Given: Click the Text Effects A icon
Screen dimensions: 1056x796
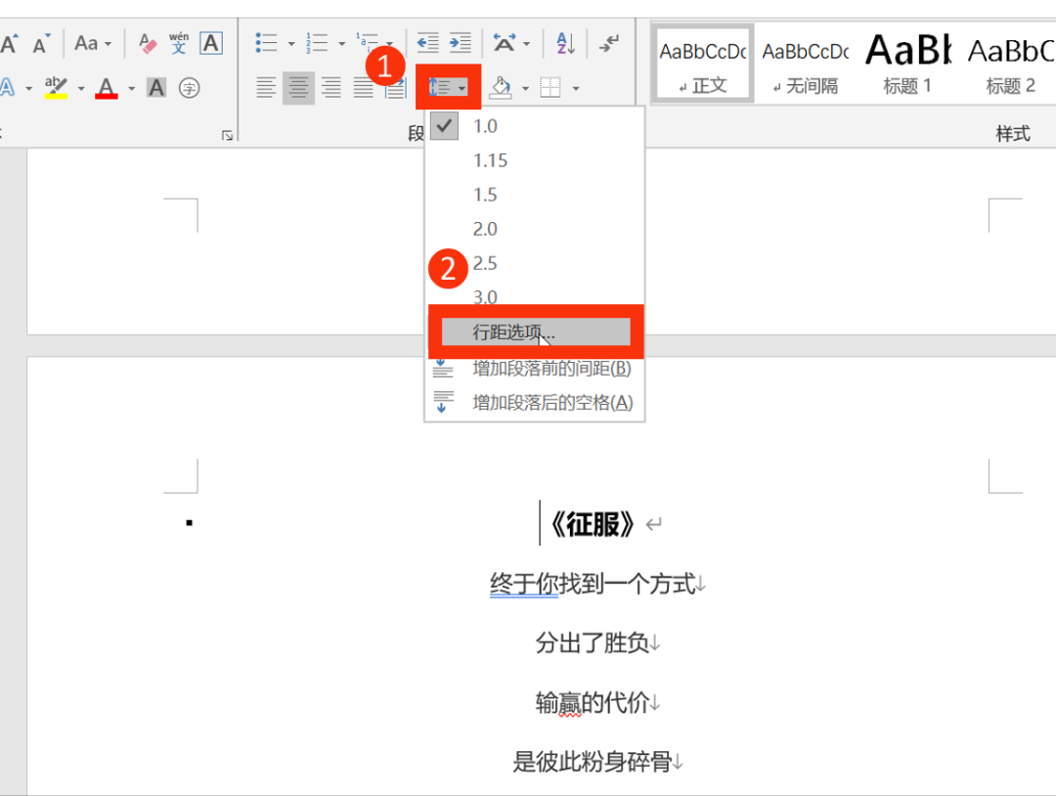Looking at the screenshot, I should (8, 88).
